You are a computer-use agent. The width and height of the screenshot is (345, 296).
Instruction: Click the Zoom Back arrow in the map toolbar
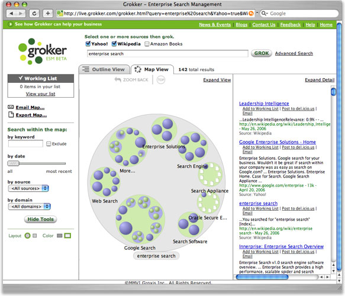coord(118,80)
